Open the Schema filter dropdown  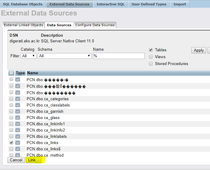coord(65,56)
